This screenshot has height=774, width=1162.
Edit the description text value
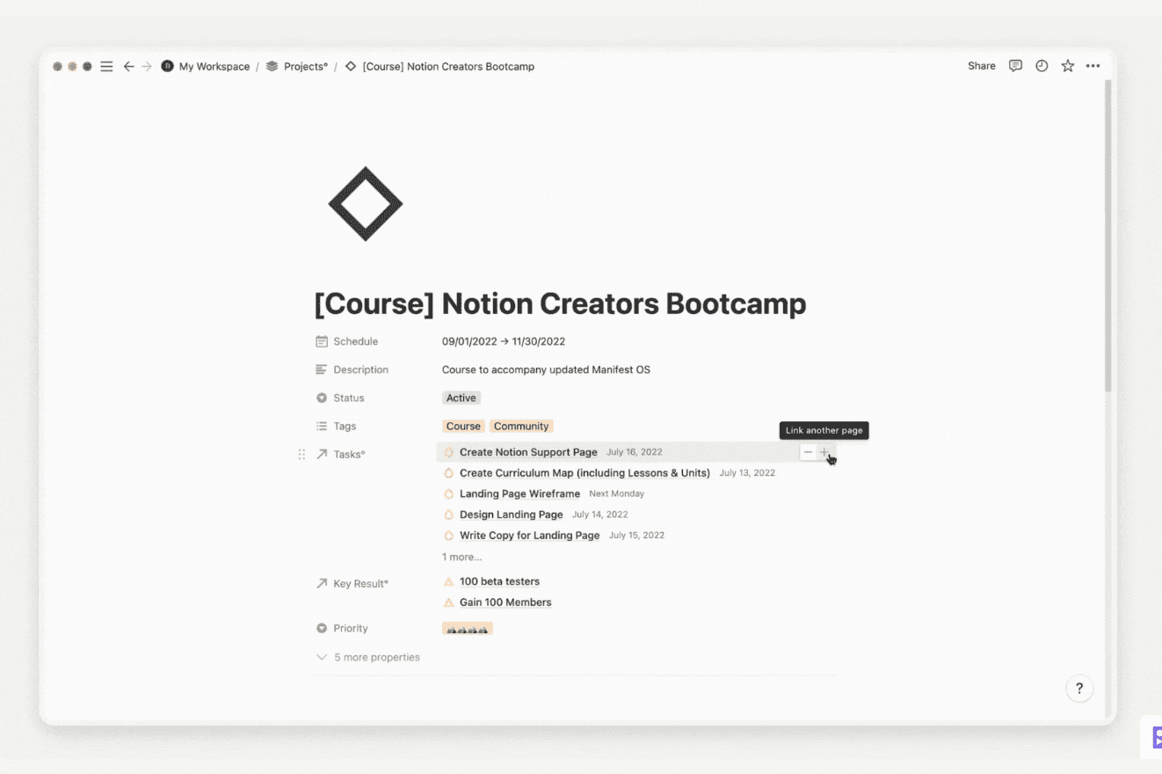tap(546, 369)
